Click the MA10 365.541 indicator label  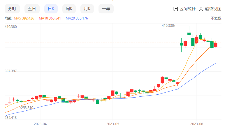[x=50, y=18]
